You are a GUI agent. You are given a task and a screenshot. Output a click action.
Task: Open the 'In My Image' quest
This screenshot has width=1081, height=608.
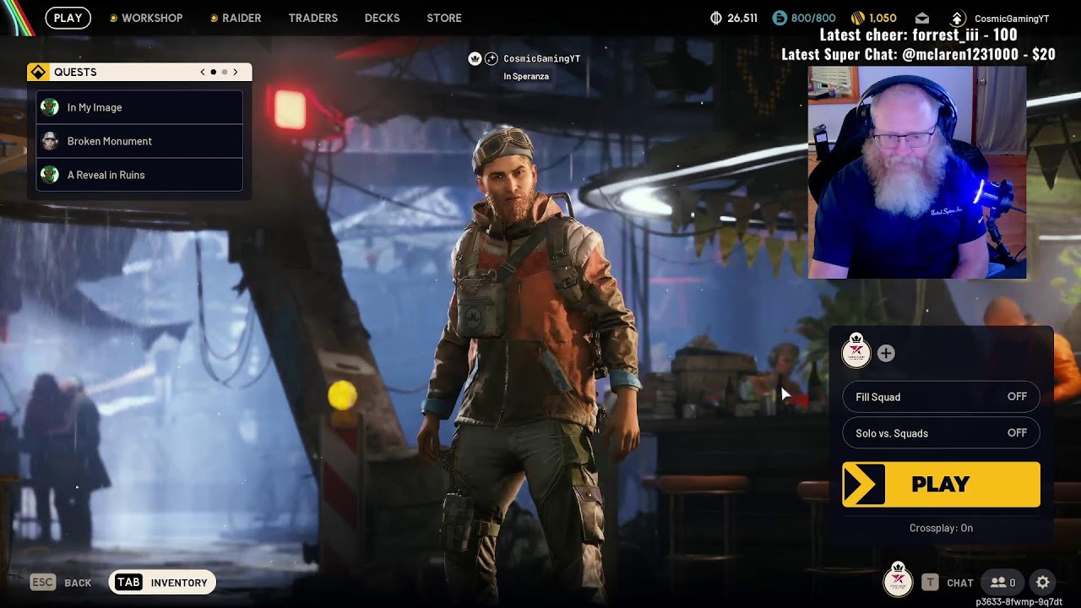pyautogui.click(x=139, y=107)
